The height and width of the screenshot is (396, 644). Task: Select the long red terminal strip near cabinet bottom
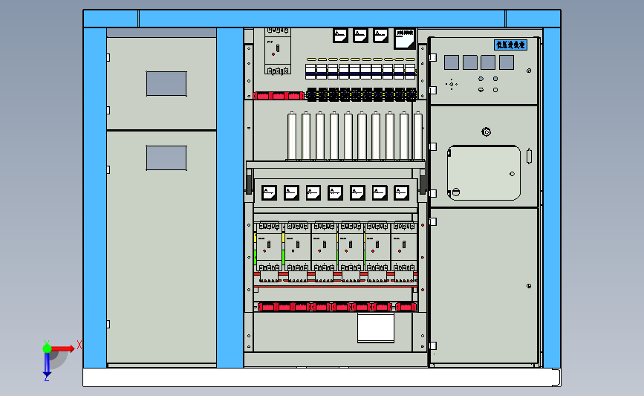coord(336,307)
